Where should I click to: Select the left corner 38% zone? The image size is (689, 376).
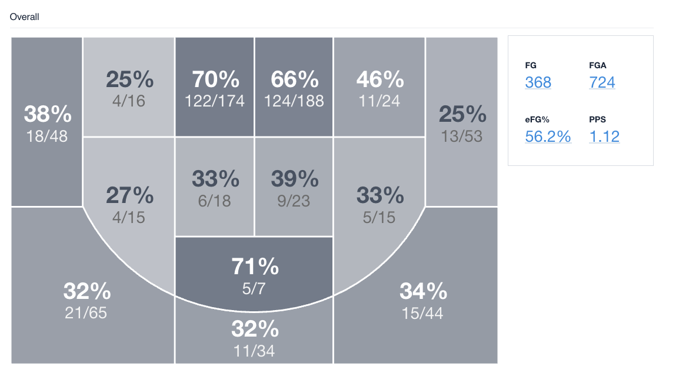(46, 122)
